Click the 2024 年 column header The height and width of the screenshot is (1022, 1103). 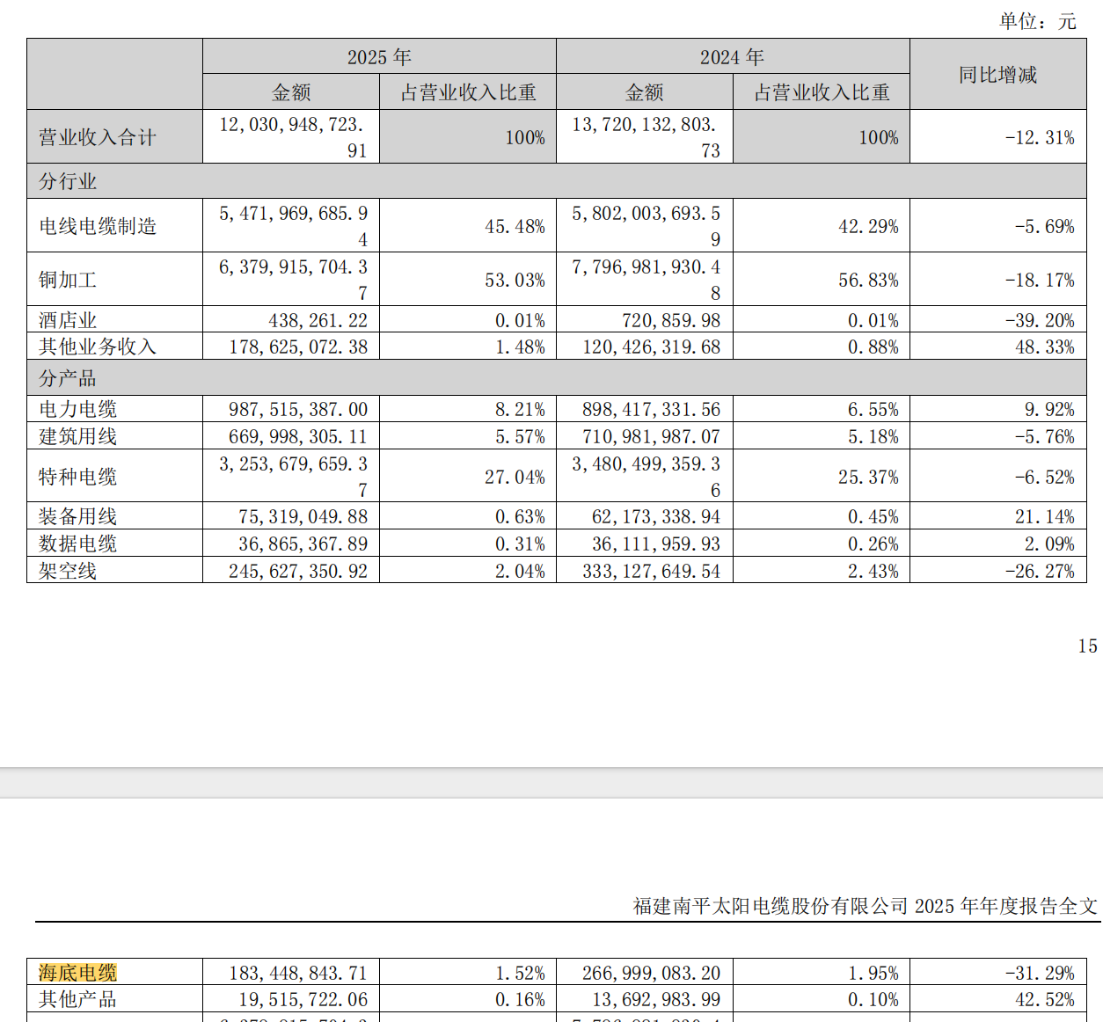point(732,57)
